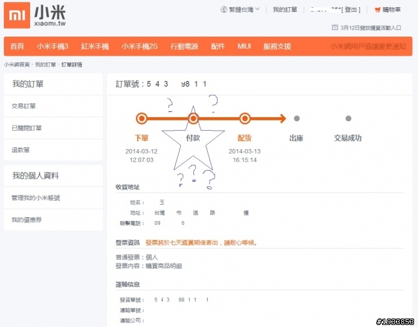
Task: Click the 發票內容：購買商品明細 line
Action: 149,266
